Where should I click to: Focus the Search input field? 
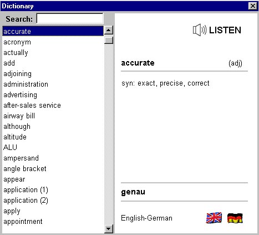70,18
